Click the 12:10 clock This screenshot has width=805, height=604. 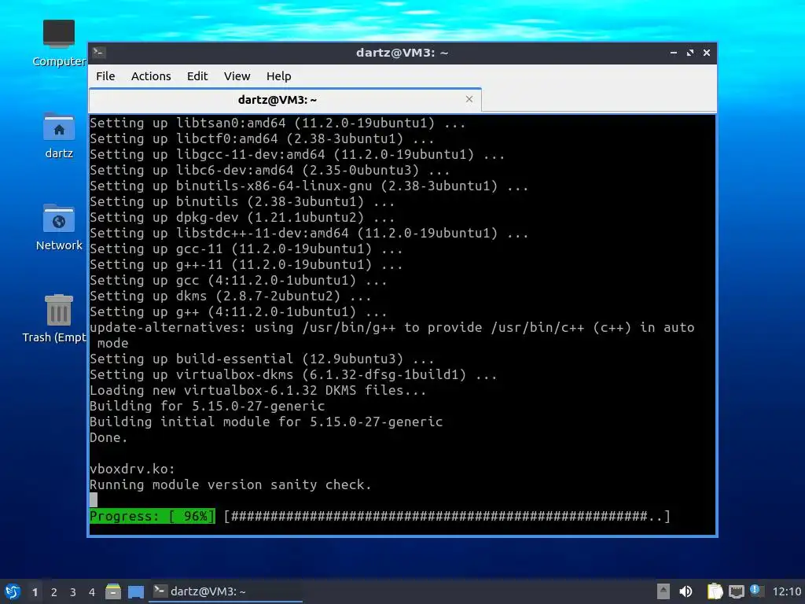[x=786, y=591]
